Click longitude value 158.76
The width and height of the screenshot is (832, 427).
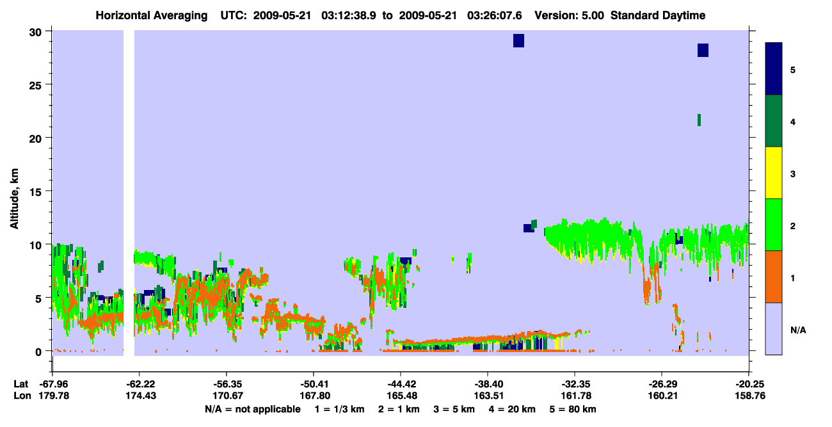pyautogui.click(x=750, y=396)
